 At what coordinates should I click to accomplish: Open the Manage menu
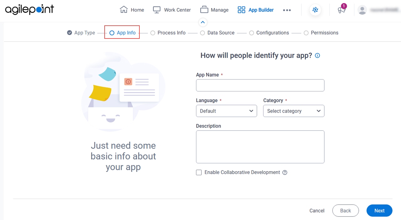click(x=214, y=10)
